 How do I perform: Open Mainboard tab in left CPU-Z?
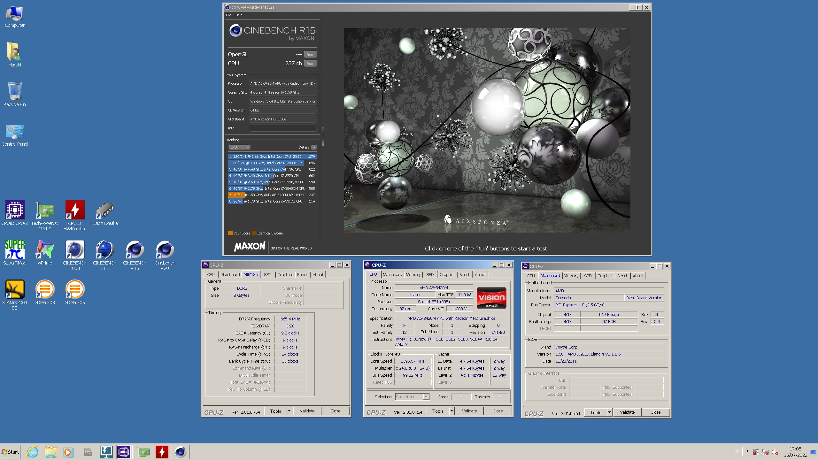pyautogui.click(x=230, y=274)
